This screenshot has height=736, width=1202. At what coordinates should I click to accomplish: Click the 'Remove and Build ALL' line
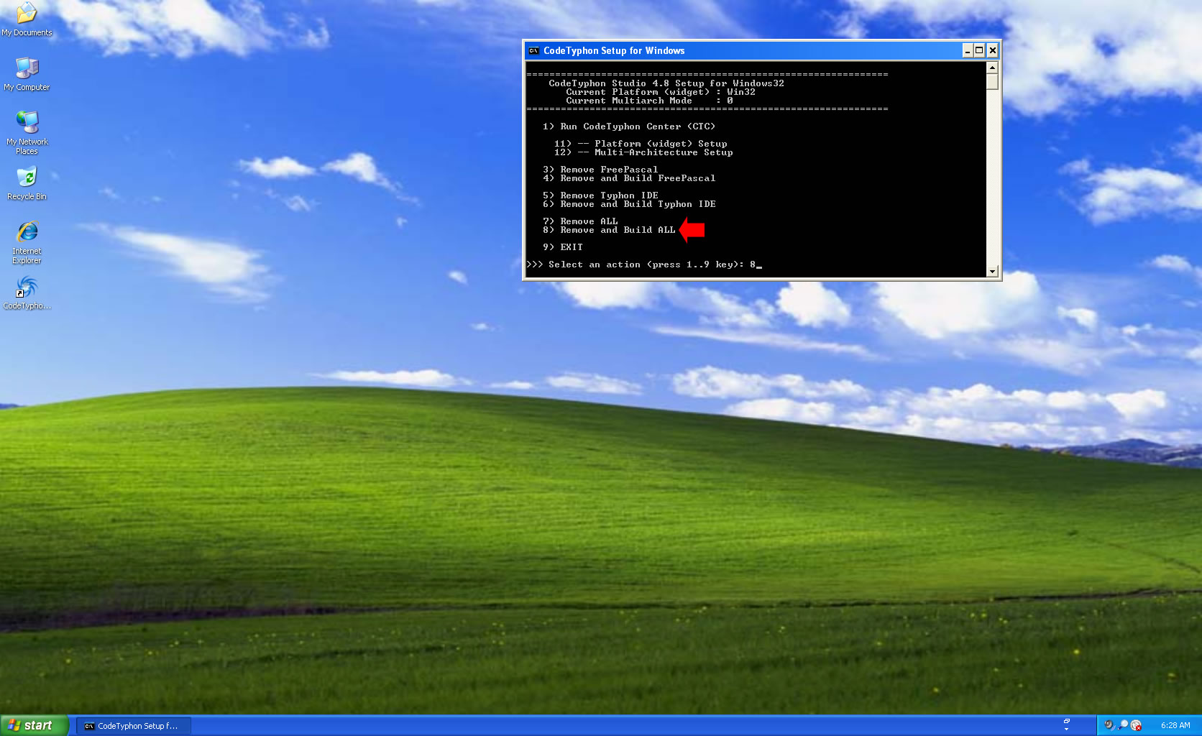pos(609,230)
